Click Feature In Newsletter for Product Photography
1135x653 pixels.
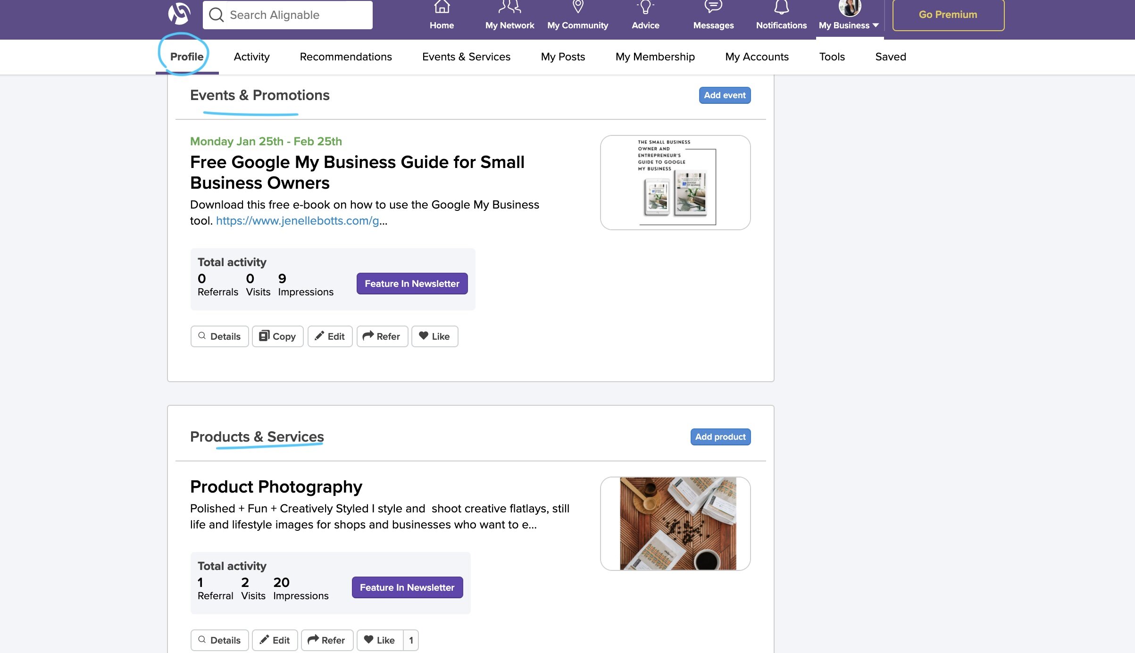tap(407, 587)
